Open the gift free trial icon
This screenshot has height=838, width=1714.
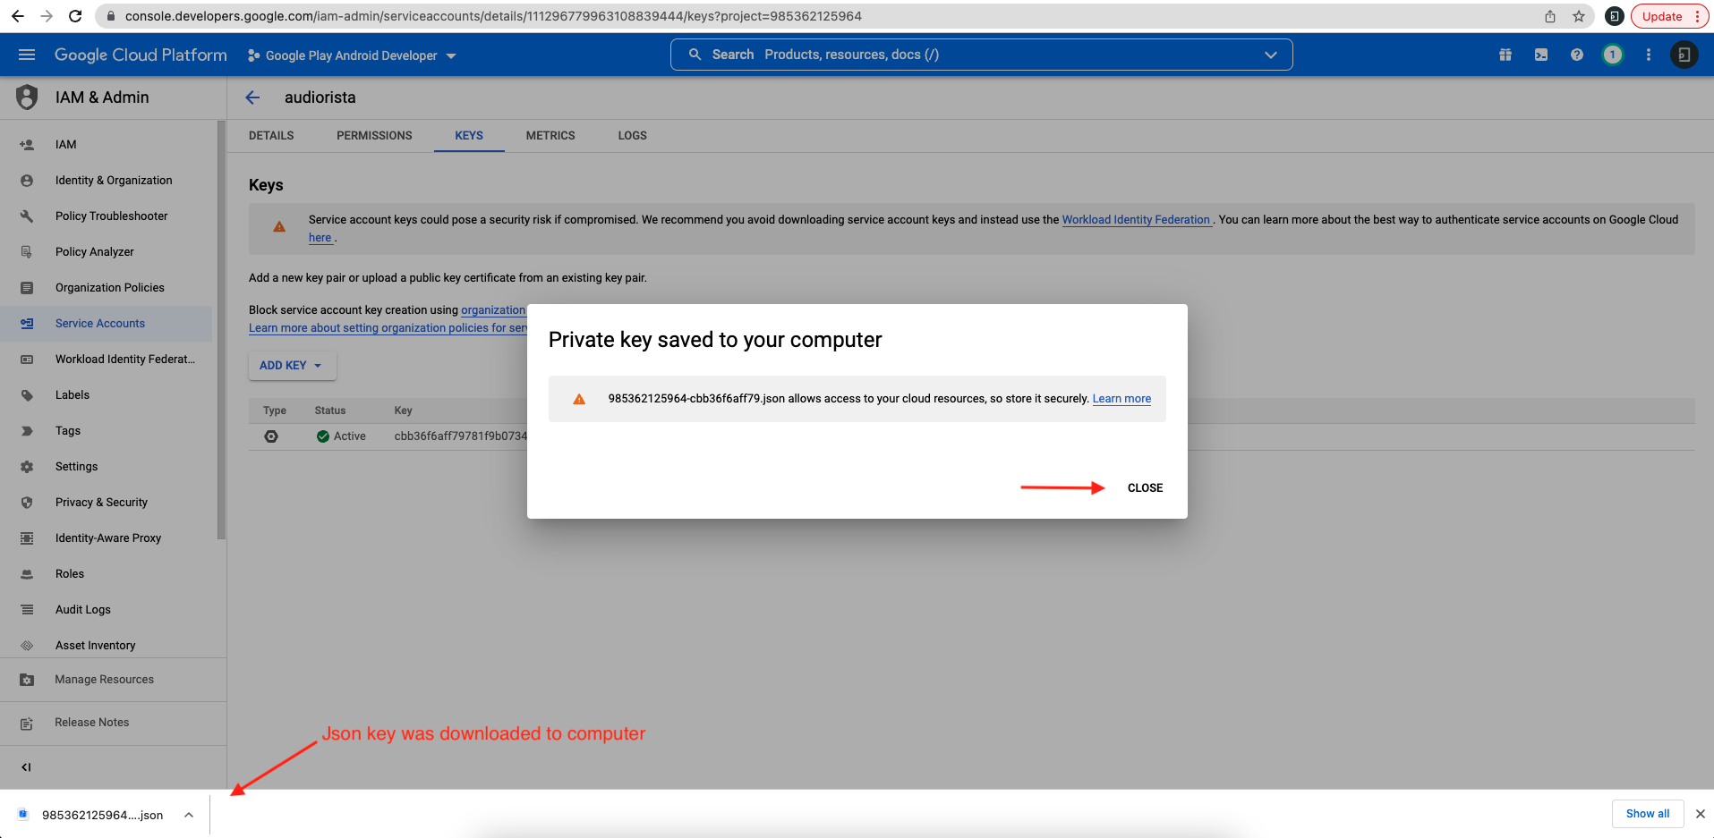click(1505, 55)
